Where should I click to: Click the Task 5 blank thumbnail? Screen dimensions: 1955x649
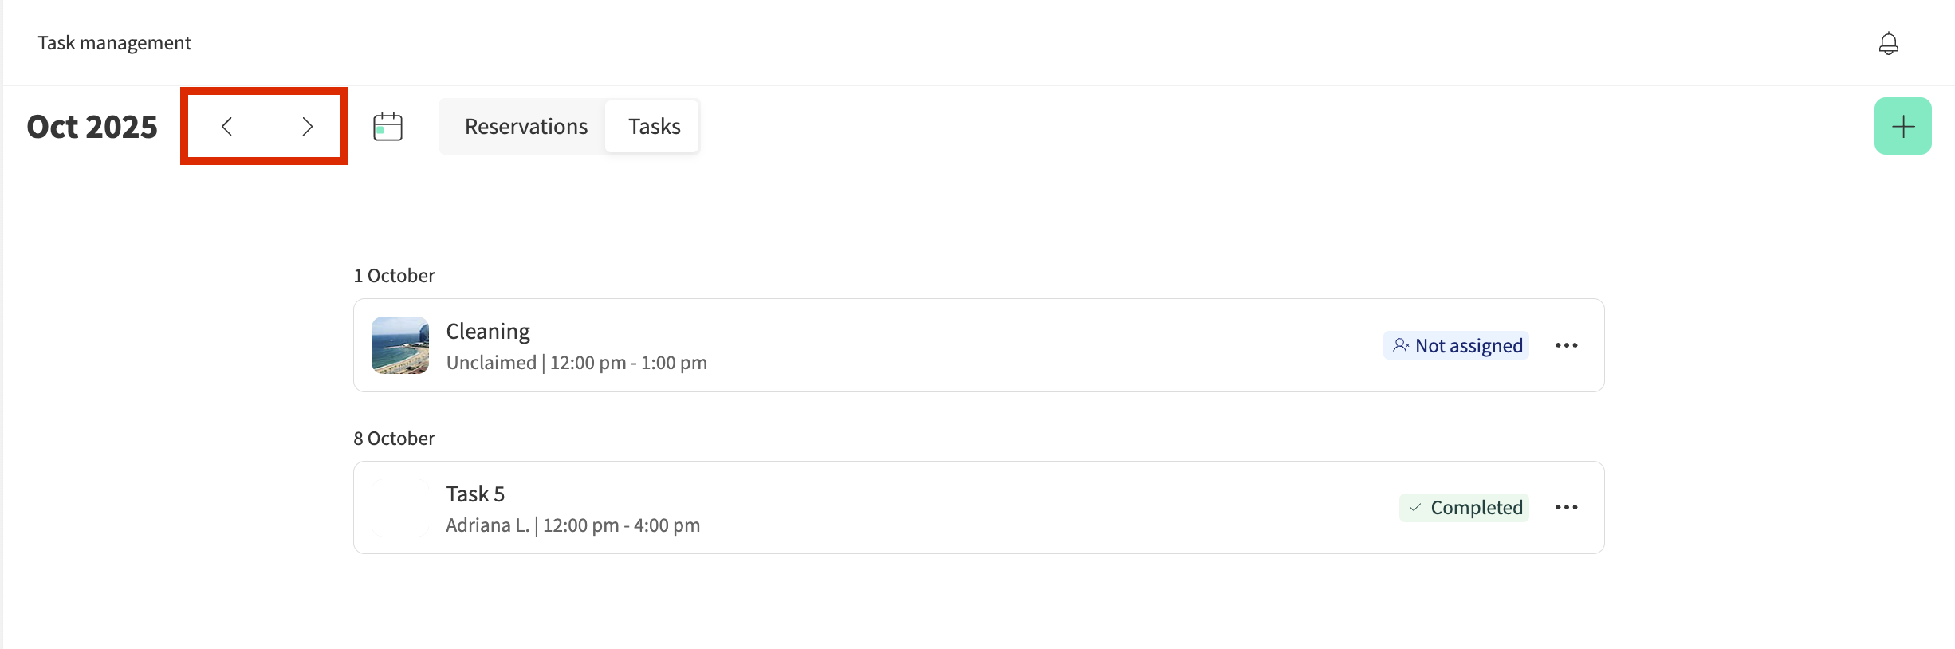point(400,507)
